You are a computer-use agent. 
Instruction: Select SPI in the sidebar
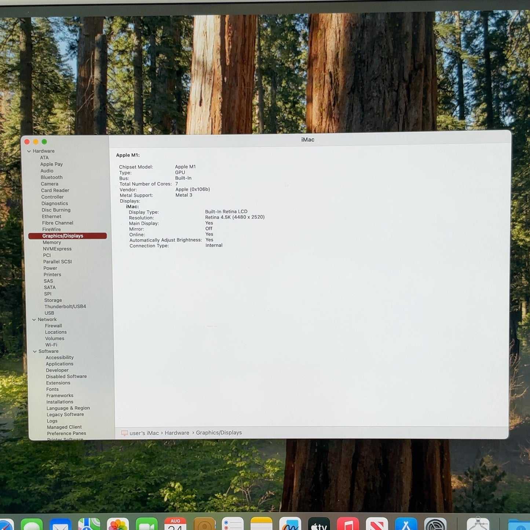48,294
